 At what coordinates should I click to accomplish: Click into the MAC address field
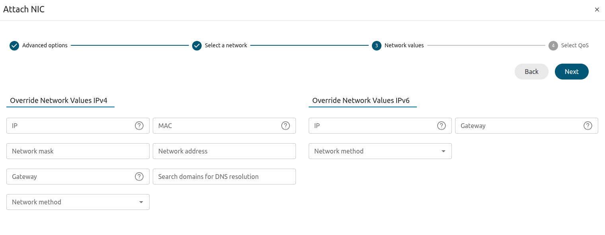(217, 126)
